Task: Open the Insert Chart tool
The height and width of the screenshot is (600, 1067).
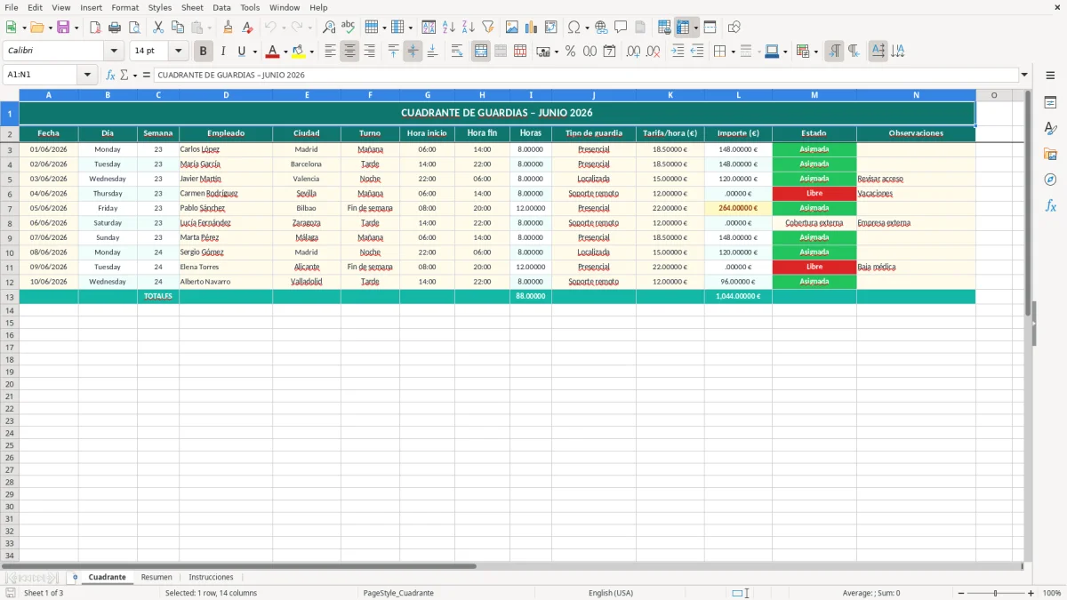Action: [531, 28]
